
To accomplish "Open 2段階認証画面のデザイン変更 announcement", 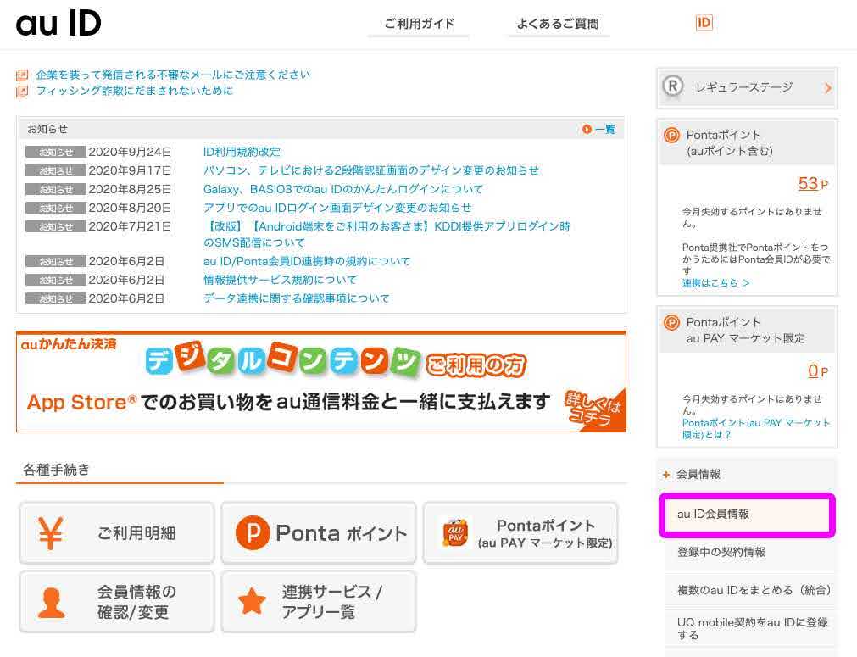I will (x=370, y=170).
